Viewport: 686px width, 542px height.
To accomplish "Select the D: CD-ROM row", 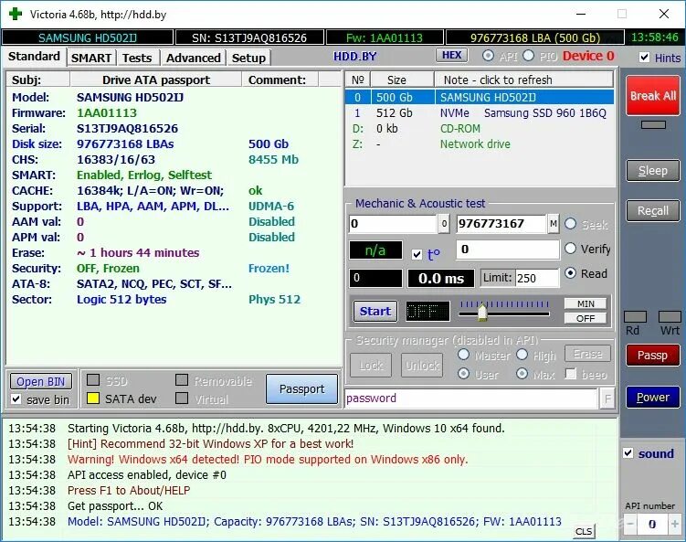I will tap(480, 128).
